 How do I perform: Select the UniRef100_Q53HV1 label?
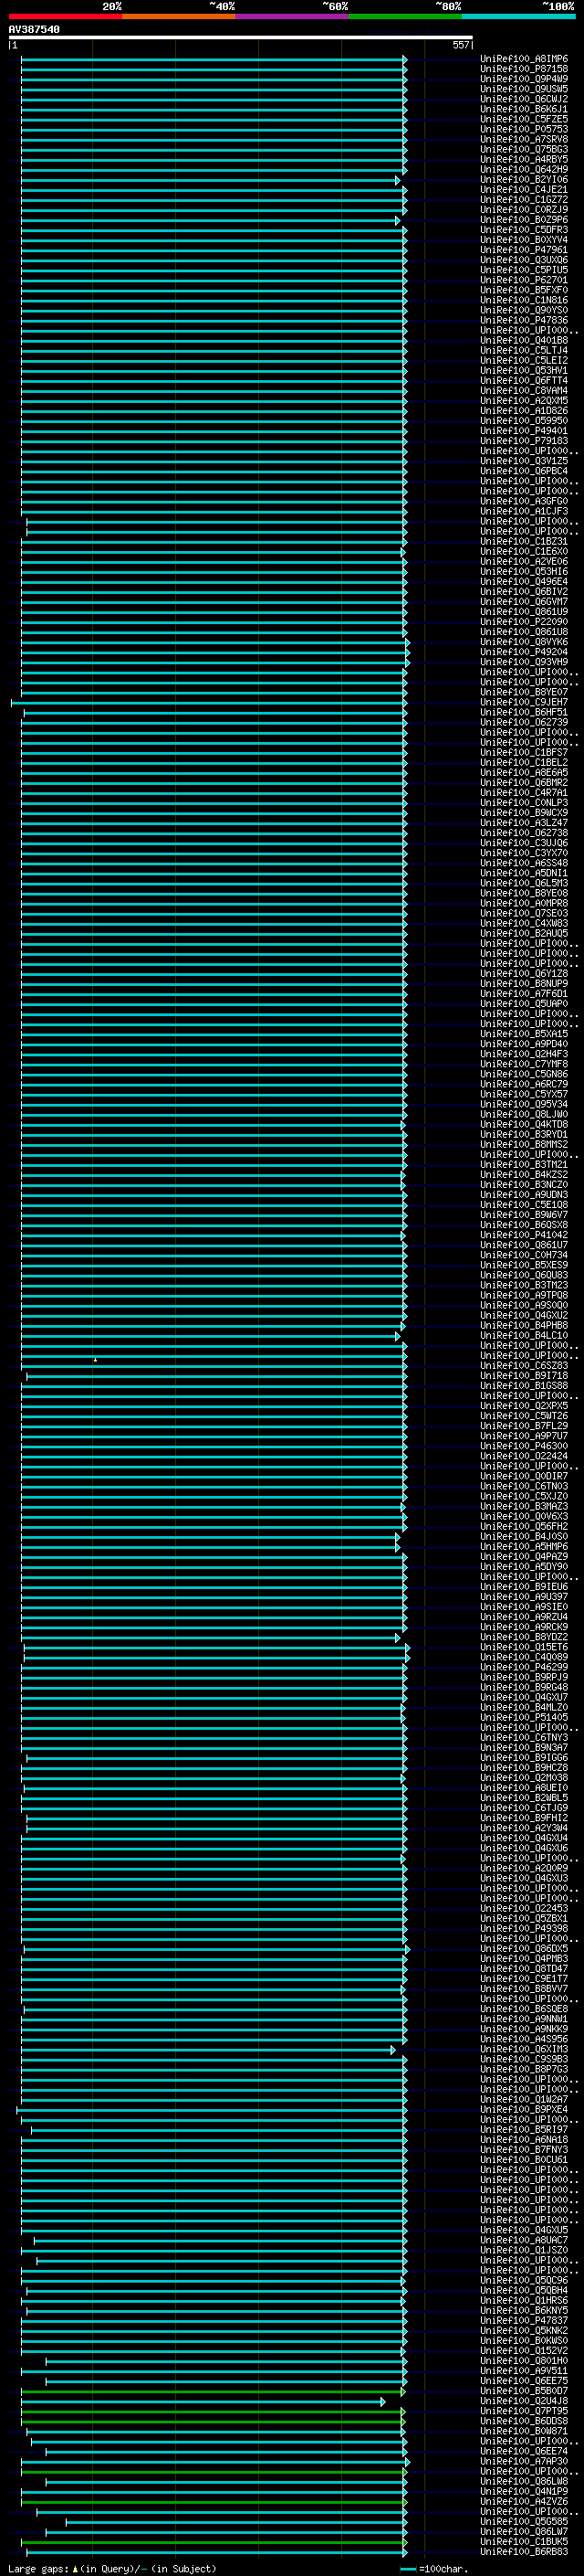coord(524,371)
